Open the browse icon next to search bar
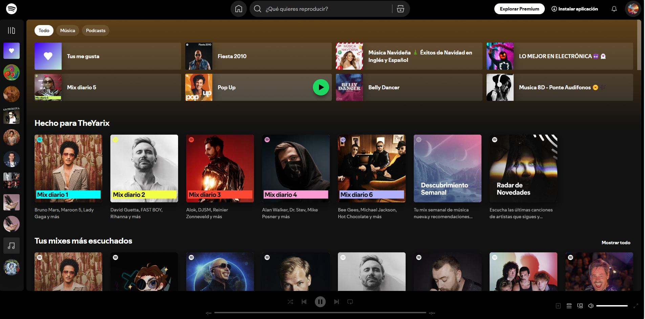The height and width of the screenshot is (319, 645). click(x=401, y=9)
